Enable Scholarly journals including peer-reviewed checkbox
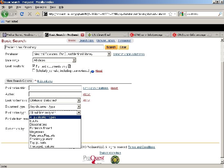The width and height of the screenshot is (224, 168). tap(34, 70)
